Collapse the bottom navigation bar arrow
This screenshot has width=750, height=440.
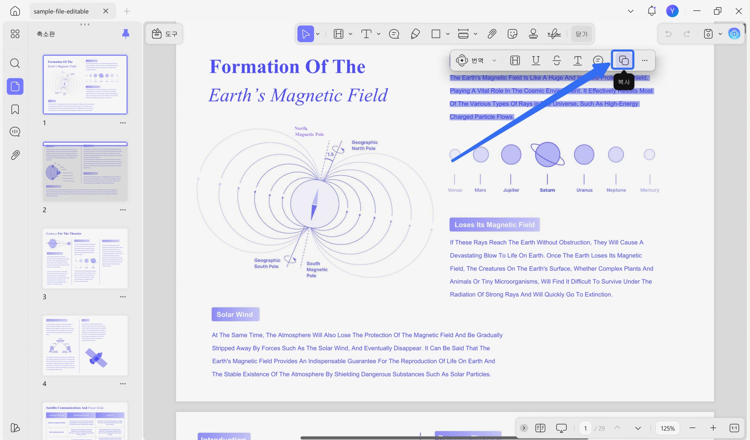pyautogui.click(x=524, y=428)
